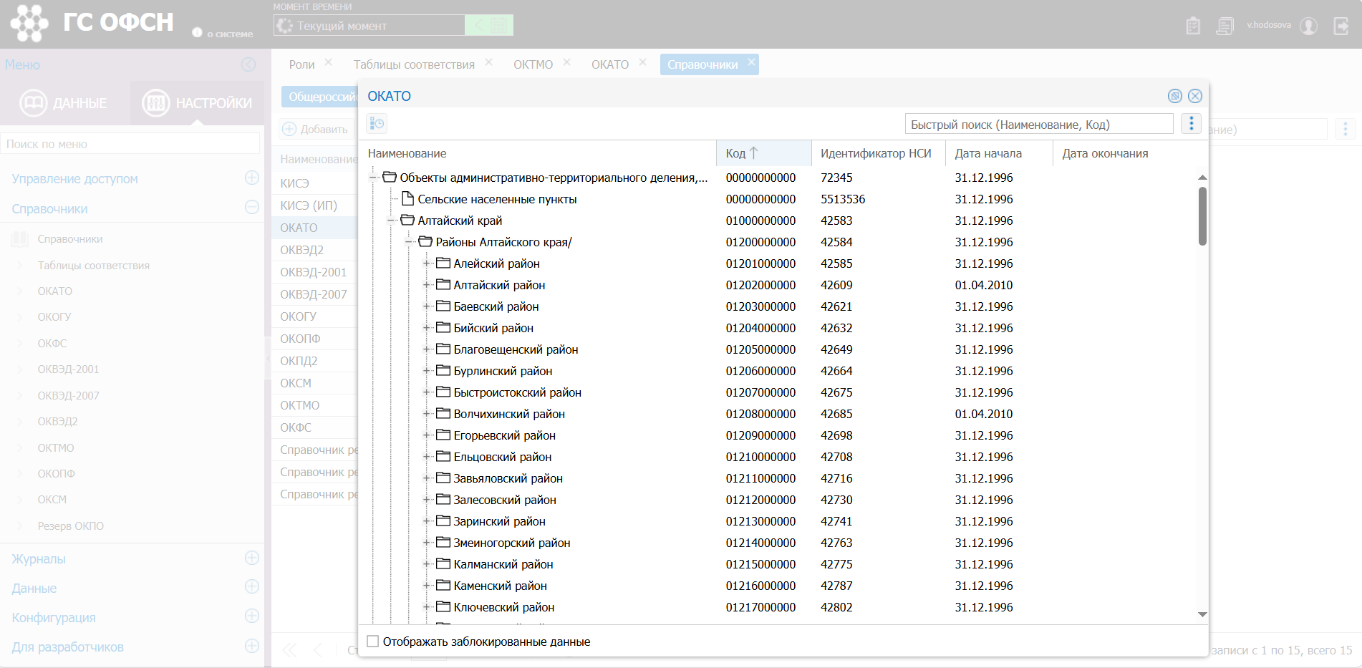
Task: Click the logout icon in the header
Action: coord(1341,26)
